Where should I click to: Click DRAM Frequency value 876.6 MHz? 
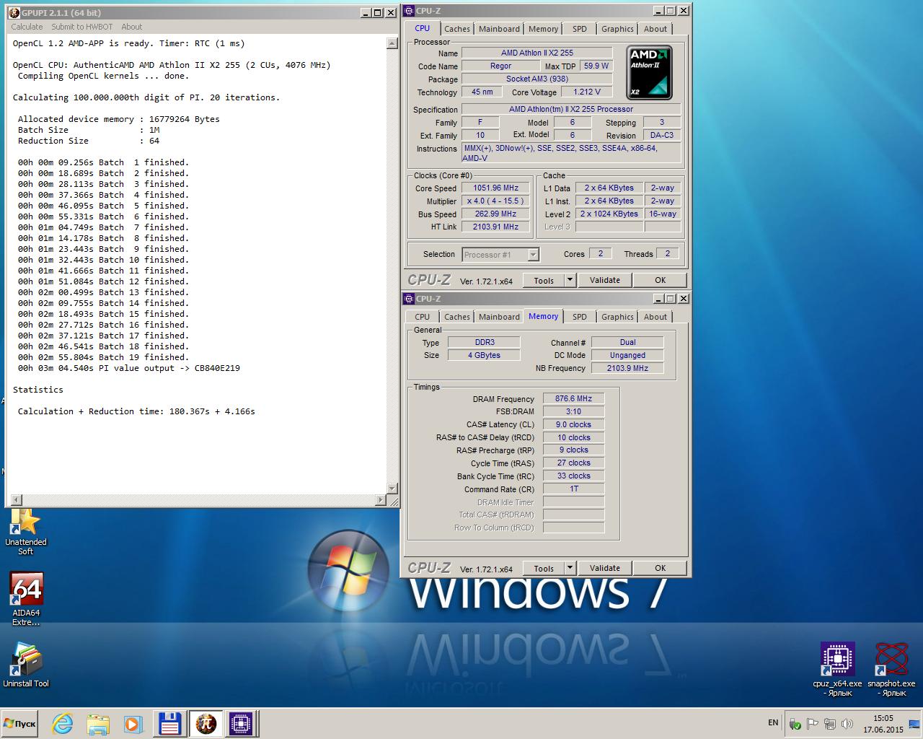pos(573,398)
